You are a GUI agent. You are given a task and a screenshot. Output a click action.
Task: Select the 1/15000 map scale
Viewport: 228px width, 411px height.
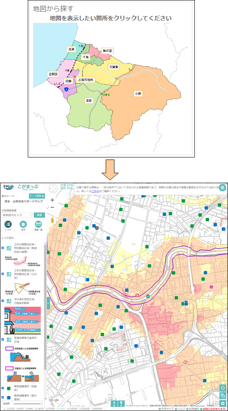[x=72, y=409]
